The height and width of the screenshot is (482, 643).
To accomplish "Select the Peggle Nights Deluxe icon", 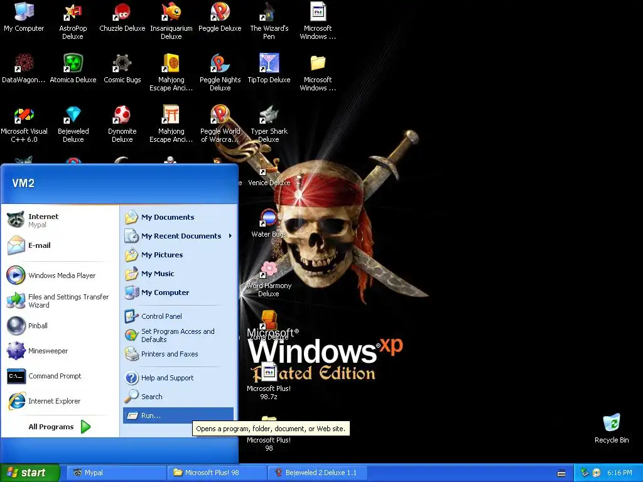I will 220,72.
